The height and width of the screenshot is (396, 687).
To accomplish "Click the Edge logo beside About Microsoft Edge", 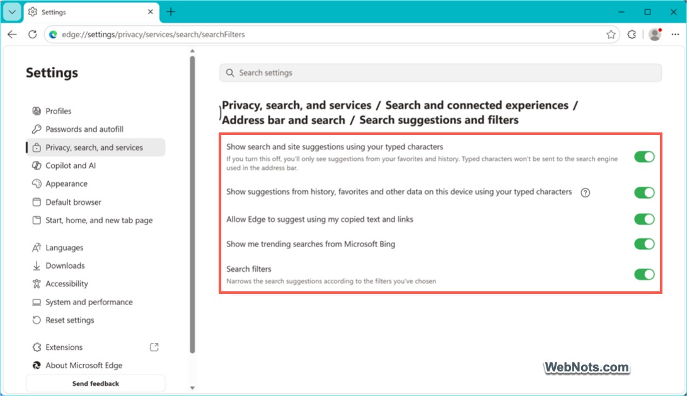I will [37, 365].
